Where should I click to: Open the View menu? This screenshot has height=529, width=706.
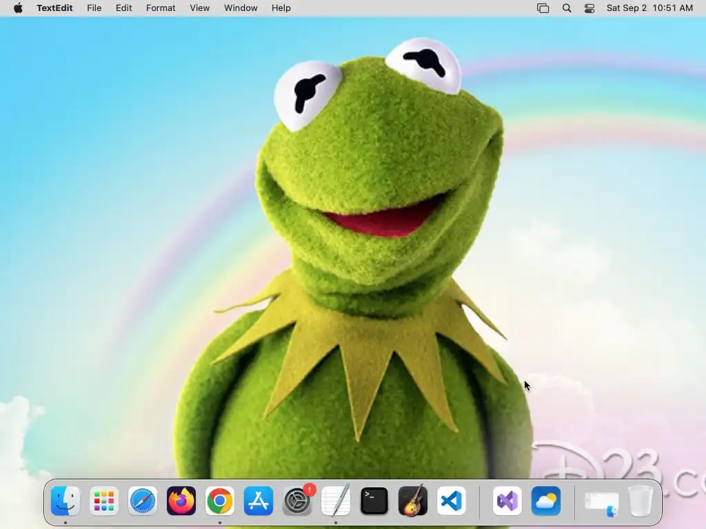point(199,8)
